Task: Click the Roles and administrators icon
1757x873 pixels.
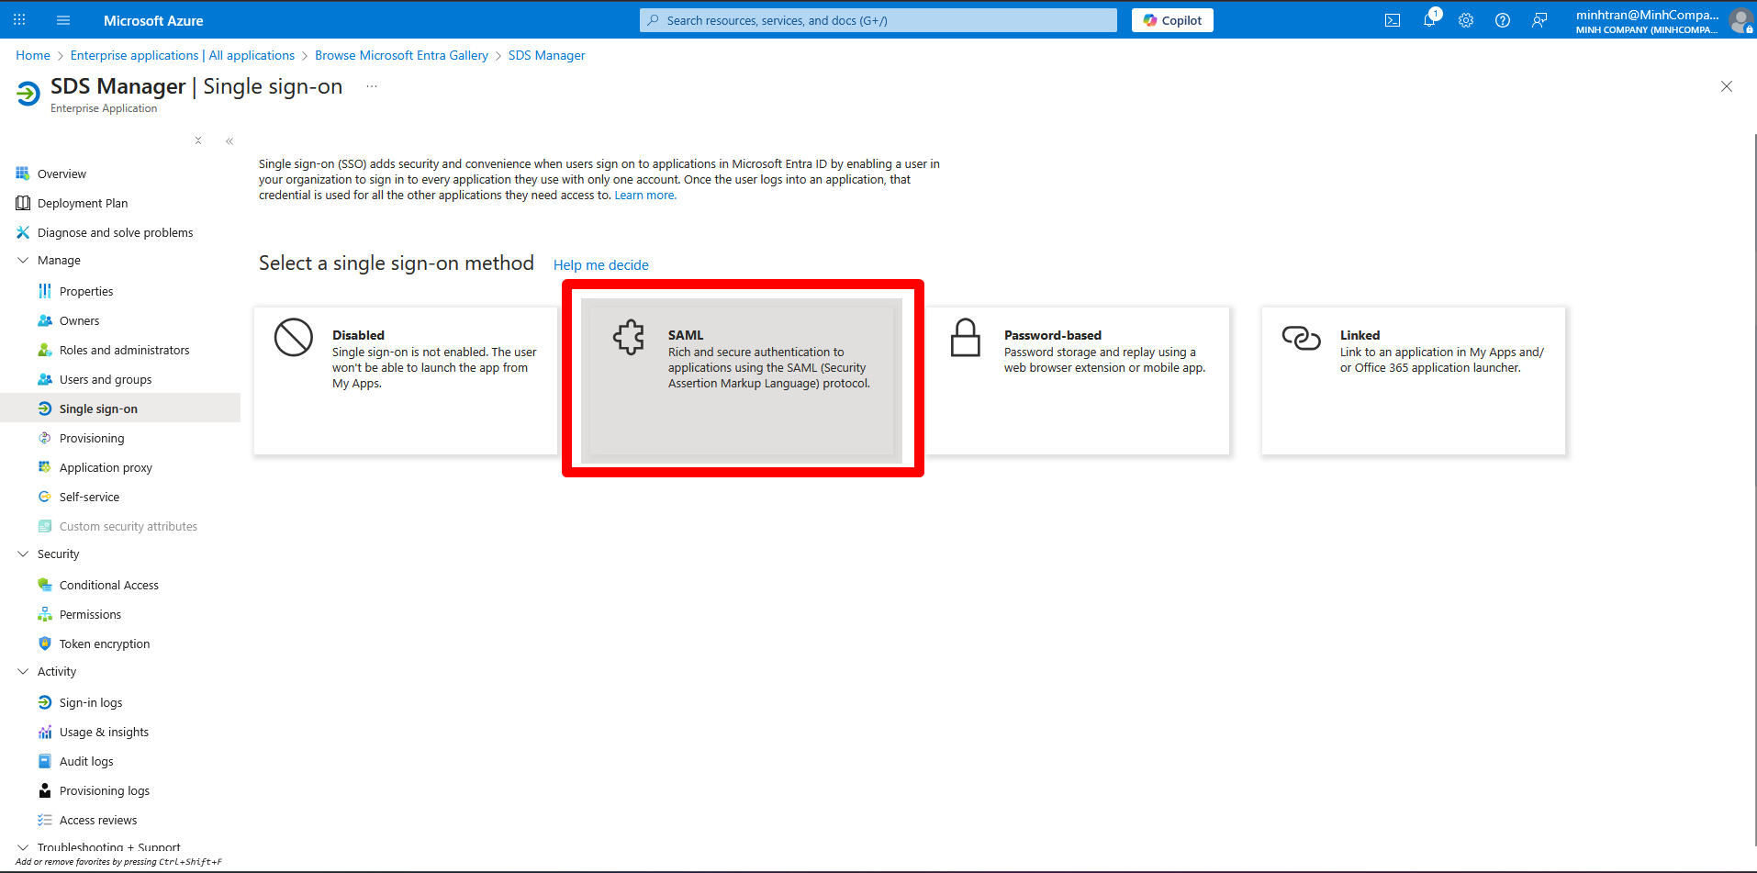Action: point(45,350)
